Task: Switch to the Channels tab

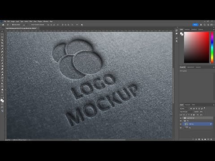Action: click(187, 105)
